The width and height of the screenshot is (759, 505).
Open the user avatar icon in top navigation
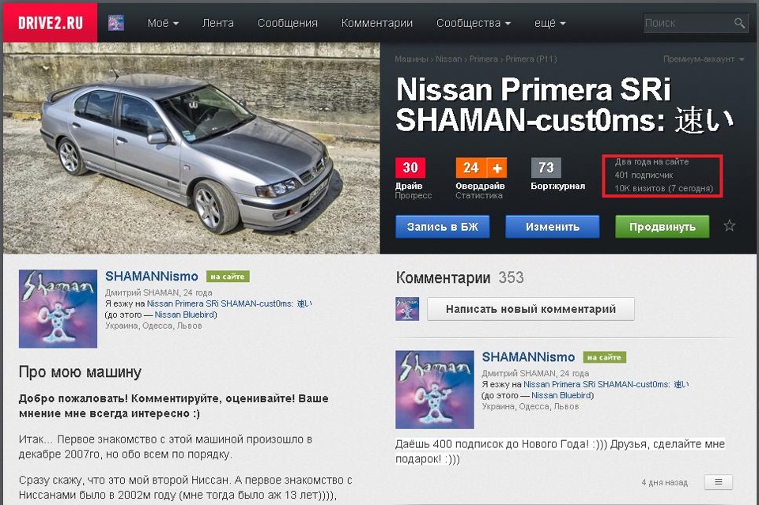coord(116,23)
